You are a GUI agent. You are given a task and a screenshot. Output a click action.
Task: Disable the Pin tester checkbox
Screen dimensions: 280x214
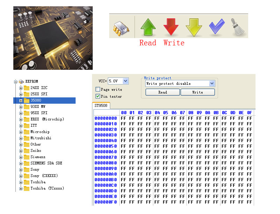pyautogui.click(x=97, y=95)
